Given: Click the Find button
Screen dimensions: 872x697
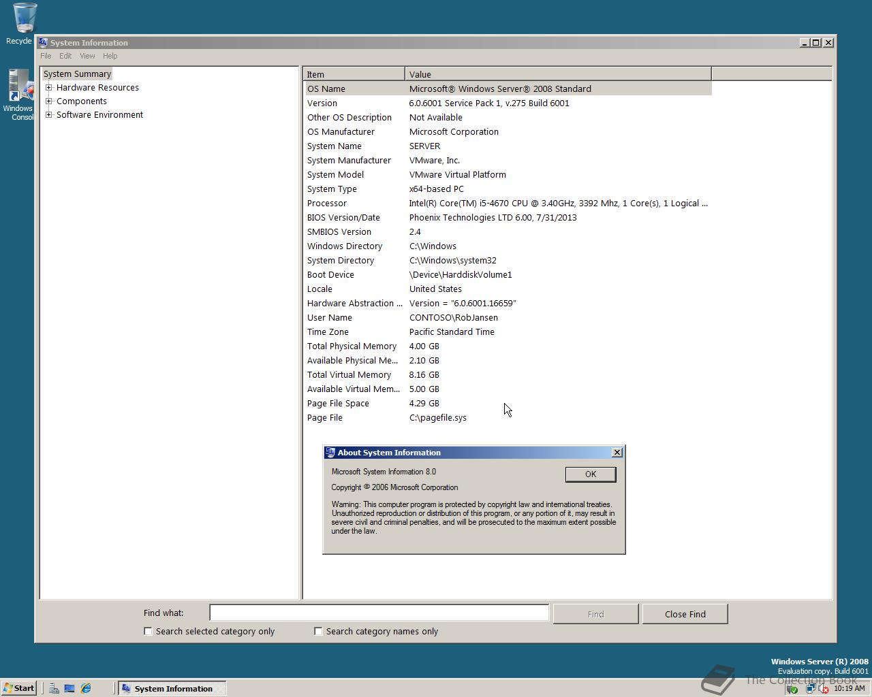Looking at the screenshot, I should click(595, 614).
